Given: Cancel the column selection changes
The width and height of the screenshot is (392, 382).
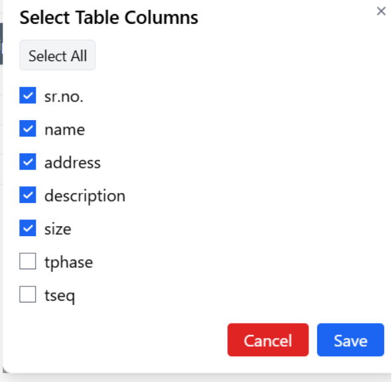Looking at the screenshot, I should coord(268,340).
